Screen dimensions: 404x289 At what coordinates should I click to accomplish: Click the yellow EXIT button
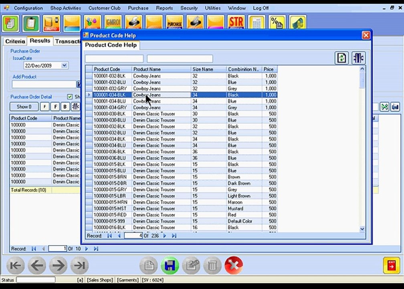tap(391, 265)
